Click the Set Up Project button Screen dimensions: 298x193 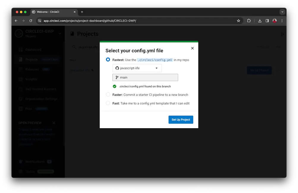click(x=180, y=119)
